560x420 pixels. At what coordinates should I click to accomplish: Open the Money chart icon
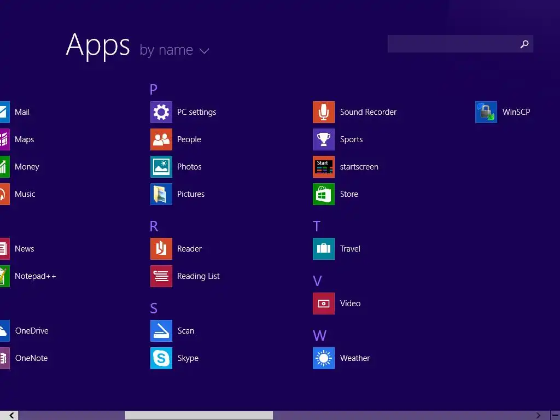tap(4, 167)
